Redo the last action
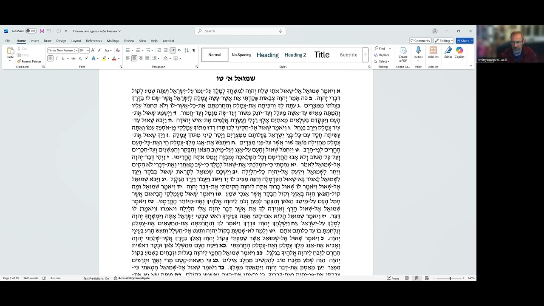This screenshot has width=544, height=306. [x=59, y=31]
